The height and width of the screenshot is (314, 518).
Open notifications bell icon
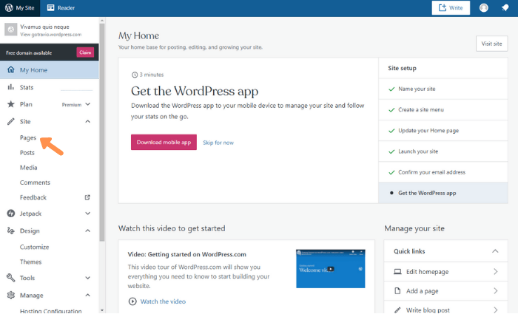tap(505, 7)
